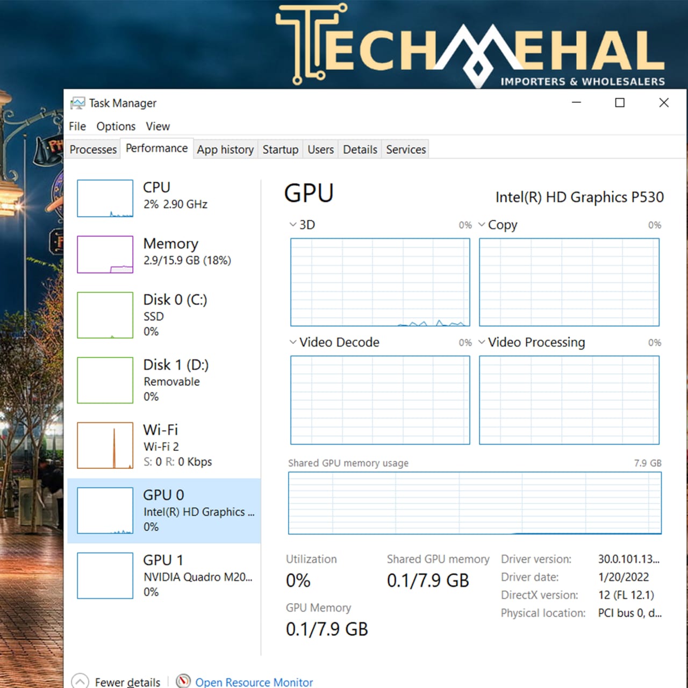Image resolution: width=688 pixels, height=688 pixels.
Task: Select the Wi-Fi 2 network entry
Action: coord(164,445)
